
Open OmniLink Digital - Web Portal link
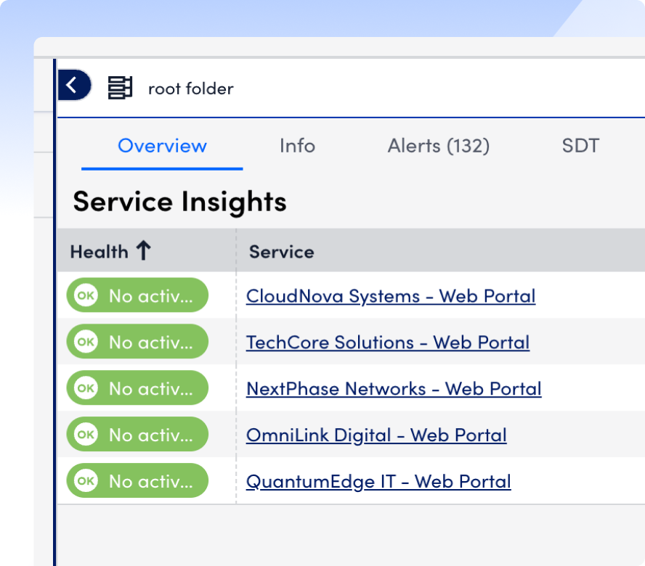point(376,435)
